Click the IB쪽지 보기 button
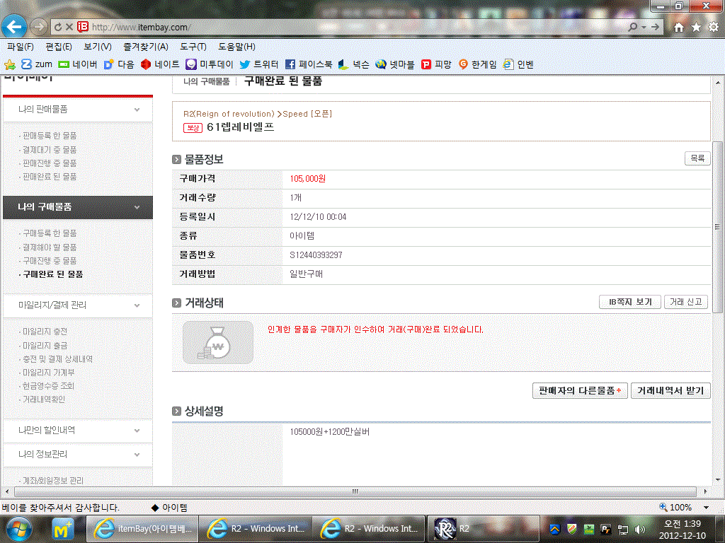Viewport: 725px width, 543px height. coord(630,302)
